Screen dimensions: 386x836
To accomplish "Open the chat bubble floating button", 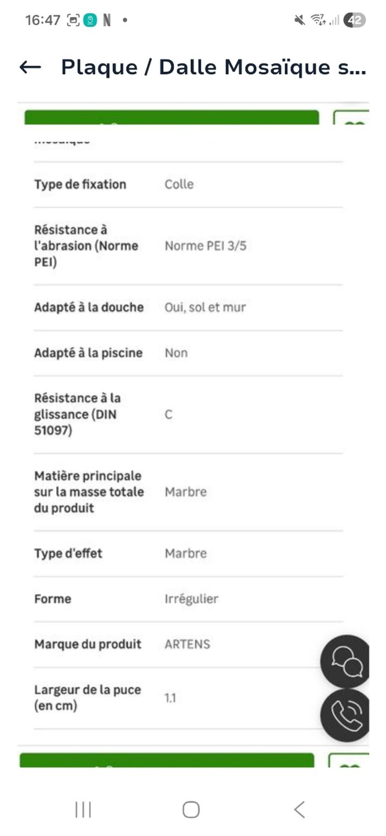I will [346, 661].
